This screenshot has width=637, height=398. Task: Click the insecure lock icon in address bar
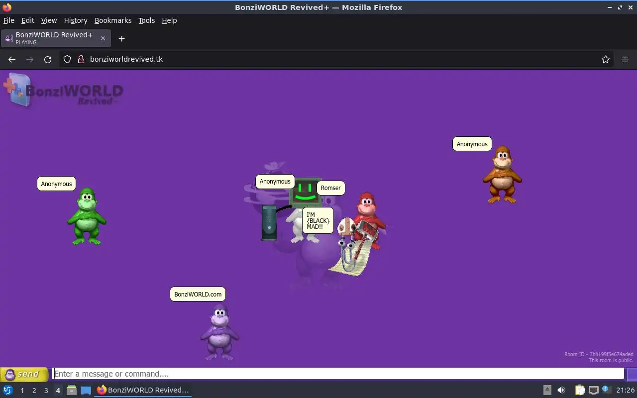click(x=82, y=59)
